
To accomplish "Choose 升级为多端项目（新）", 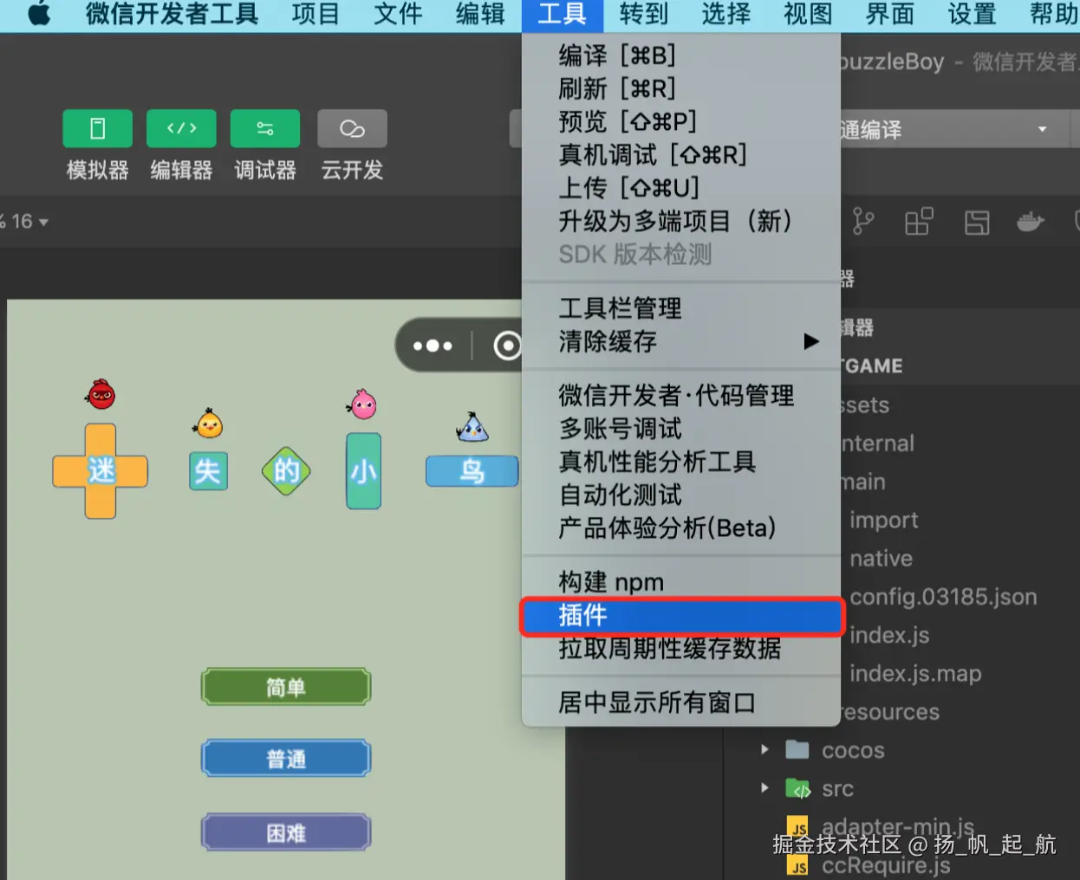I will pos(681,221).
